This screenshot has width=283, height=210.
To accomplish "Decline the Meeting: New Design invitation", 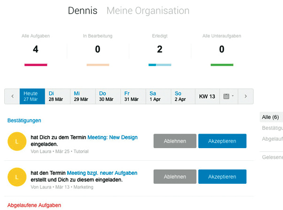I will [174, 141].
